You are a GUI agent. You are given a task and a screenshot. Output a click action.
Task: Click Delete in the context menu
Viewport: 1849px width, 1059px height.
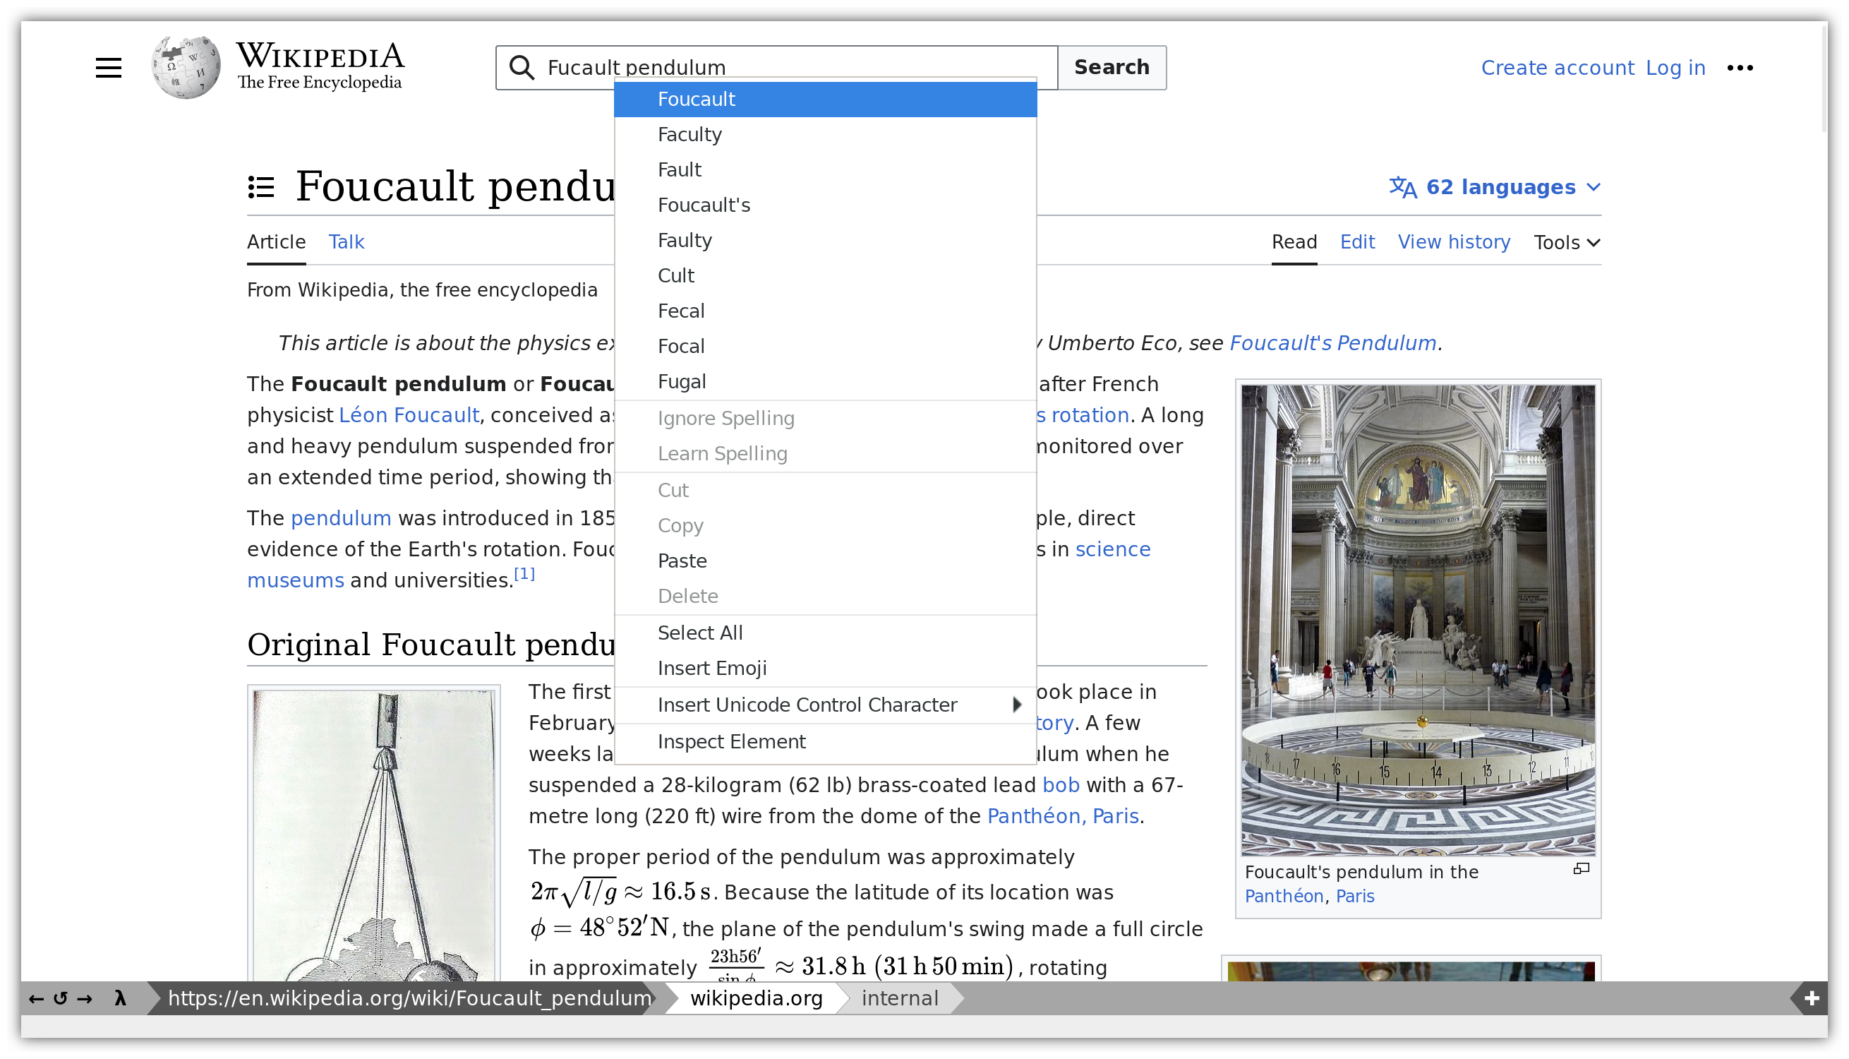[x=825, y=596]
